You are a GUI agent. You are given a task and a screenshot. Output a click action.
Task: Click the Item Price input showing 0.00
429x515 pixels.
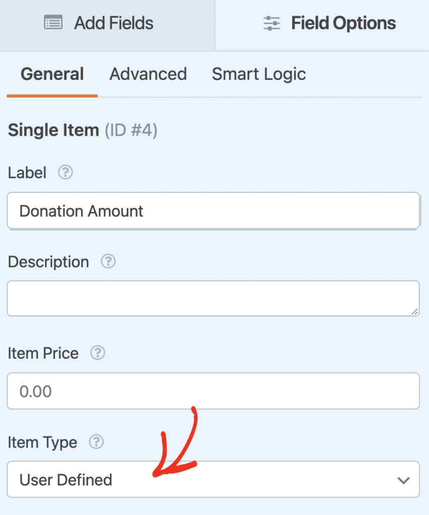click(213, 391)
